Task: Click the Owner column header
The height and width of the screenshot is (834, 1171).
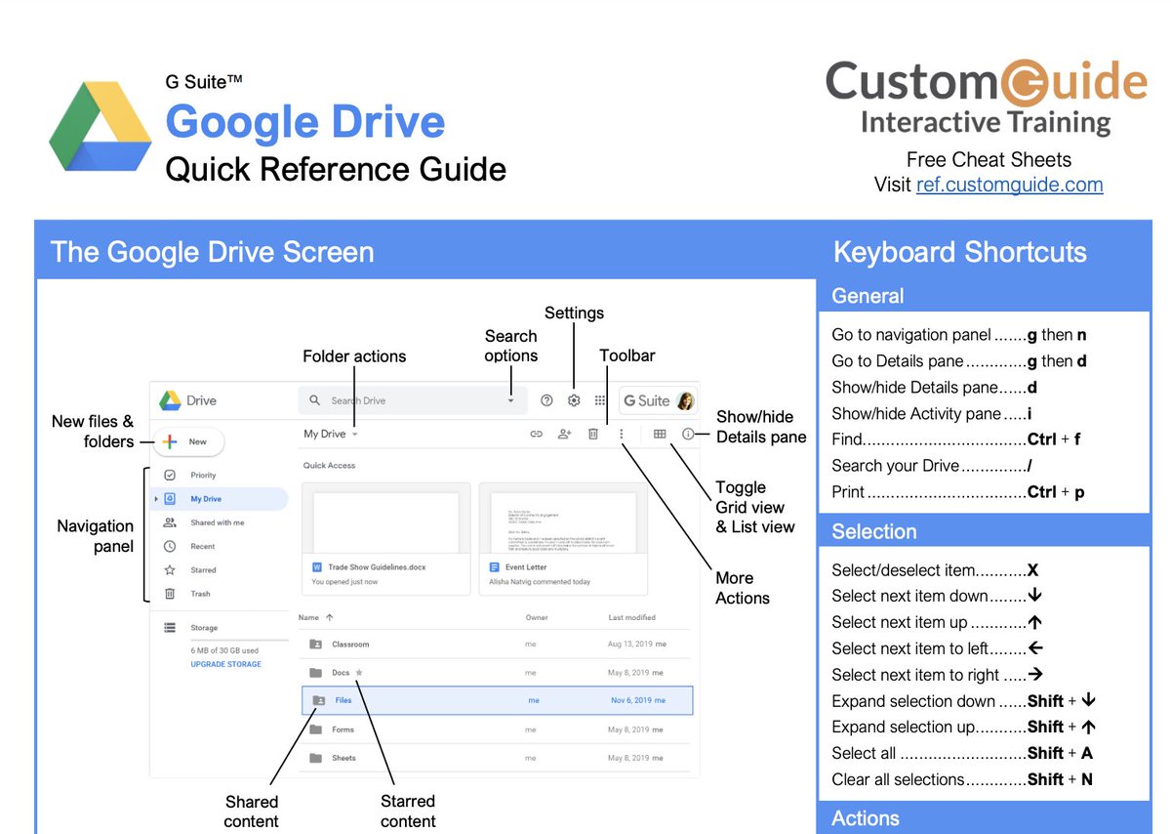Action: [x=537, y=617]
